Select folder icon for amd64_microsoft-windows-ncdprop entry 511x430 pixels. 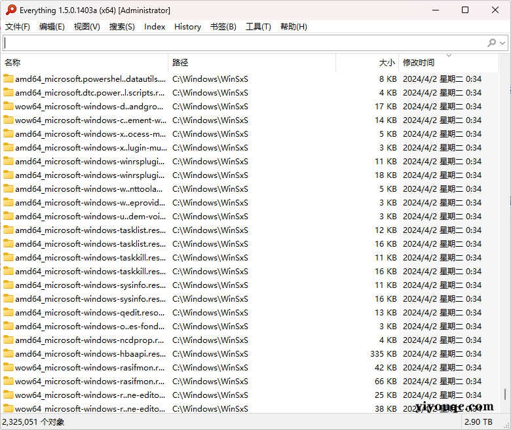point(9,340)
